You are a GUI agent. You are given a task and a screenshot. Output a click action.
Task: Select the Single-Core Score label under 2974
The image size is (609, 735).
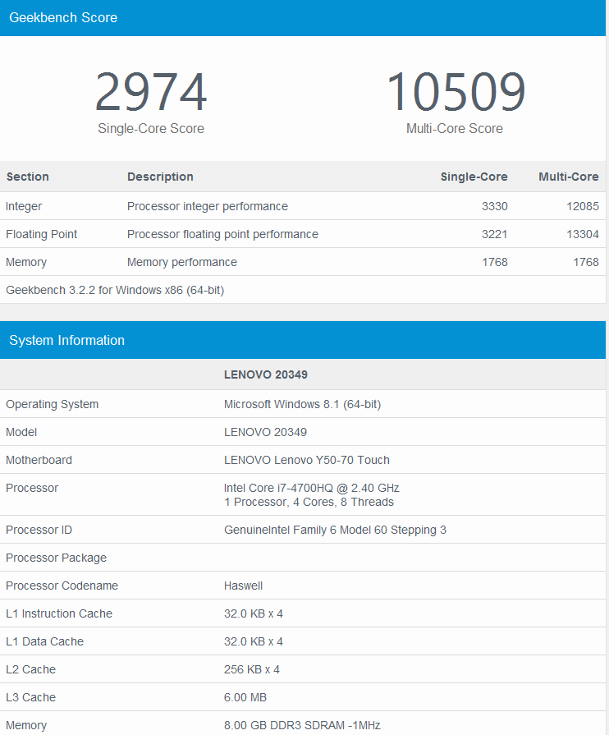(151, 129)
